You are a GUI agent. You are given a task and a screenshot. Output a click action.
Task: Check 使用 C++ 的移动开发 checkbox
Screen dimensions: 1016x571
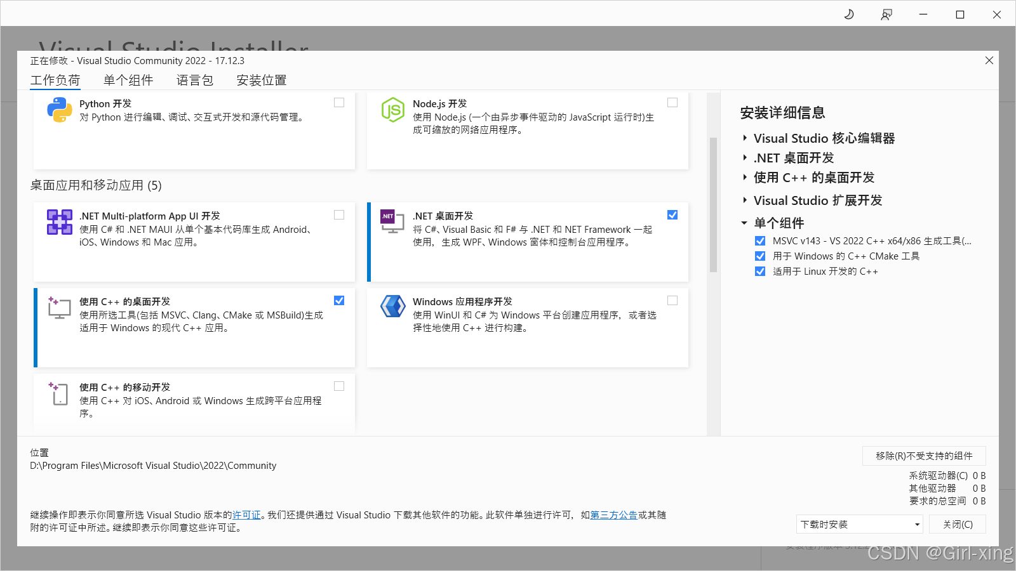pyautogui.click(x=339, y=386)
